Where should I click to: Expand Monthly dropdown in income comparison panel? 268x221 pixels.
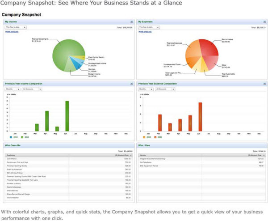pos(13,89)
